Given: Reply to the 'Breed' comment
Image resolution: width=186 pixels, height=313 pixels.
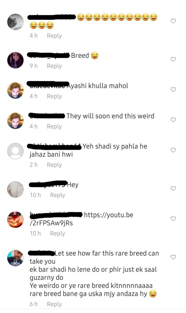Looking at the screenshot, I should [54, 66].
